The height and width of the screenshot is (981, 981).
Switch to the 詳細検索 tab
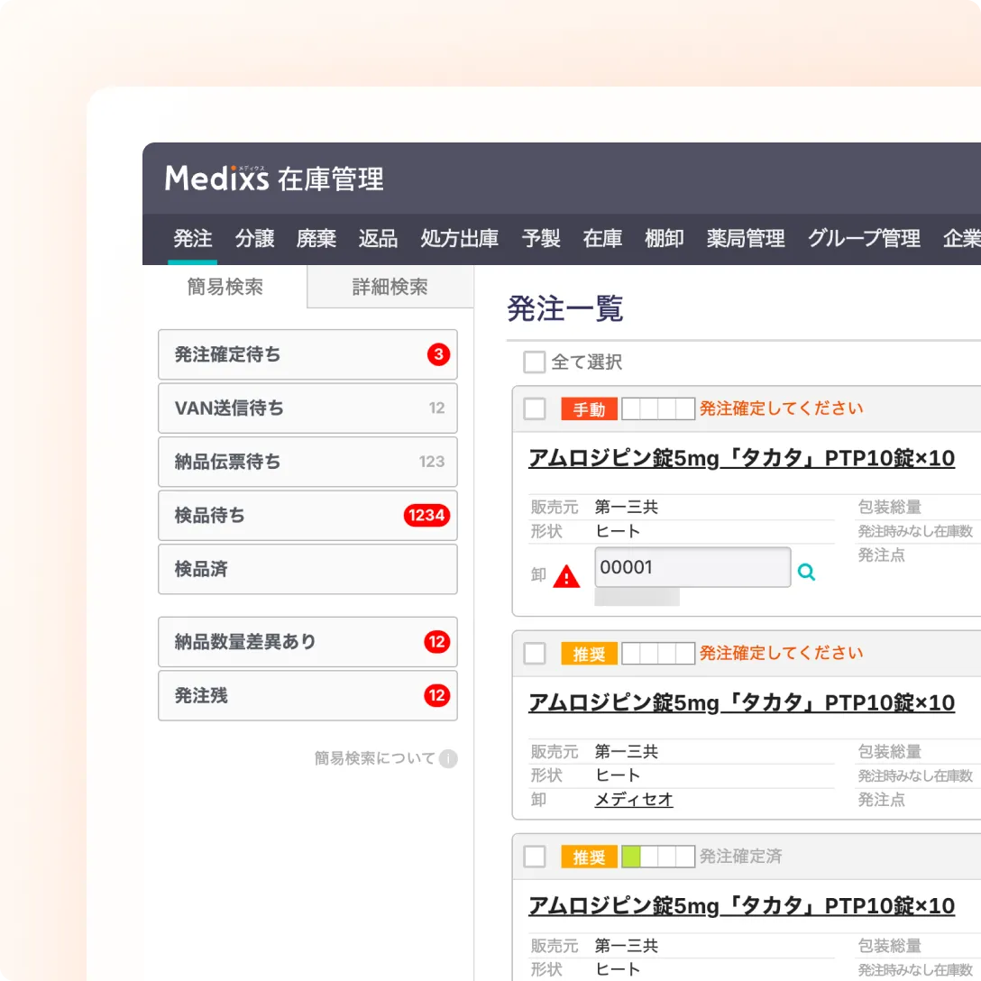click(389, 286)
